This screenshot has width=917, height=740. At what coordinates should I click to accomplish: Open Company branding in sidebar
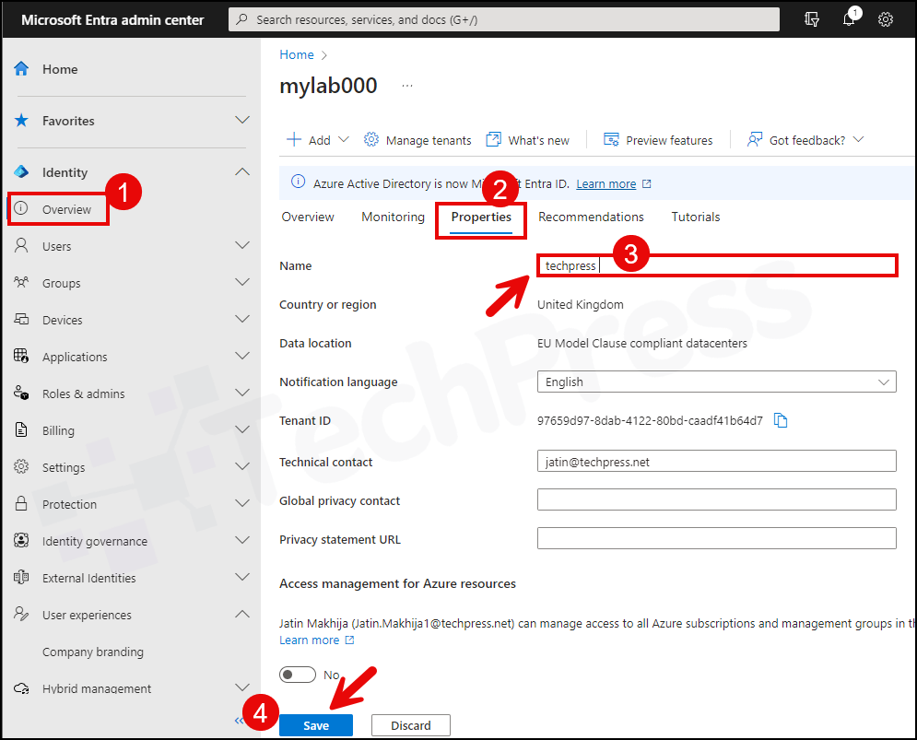pyautogui.click(x=92, y=652)
